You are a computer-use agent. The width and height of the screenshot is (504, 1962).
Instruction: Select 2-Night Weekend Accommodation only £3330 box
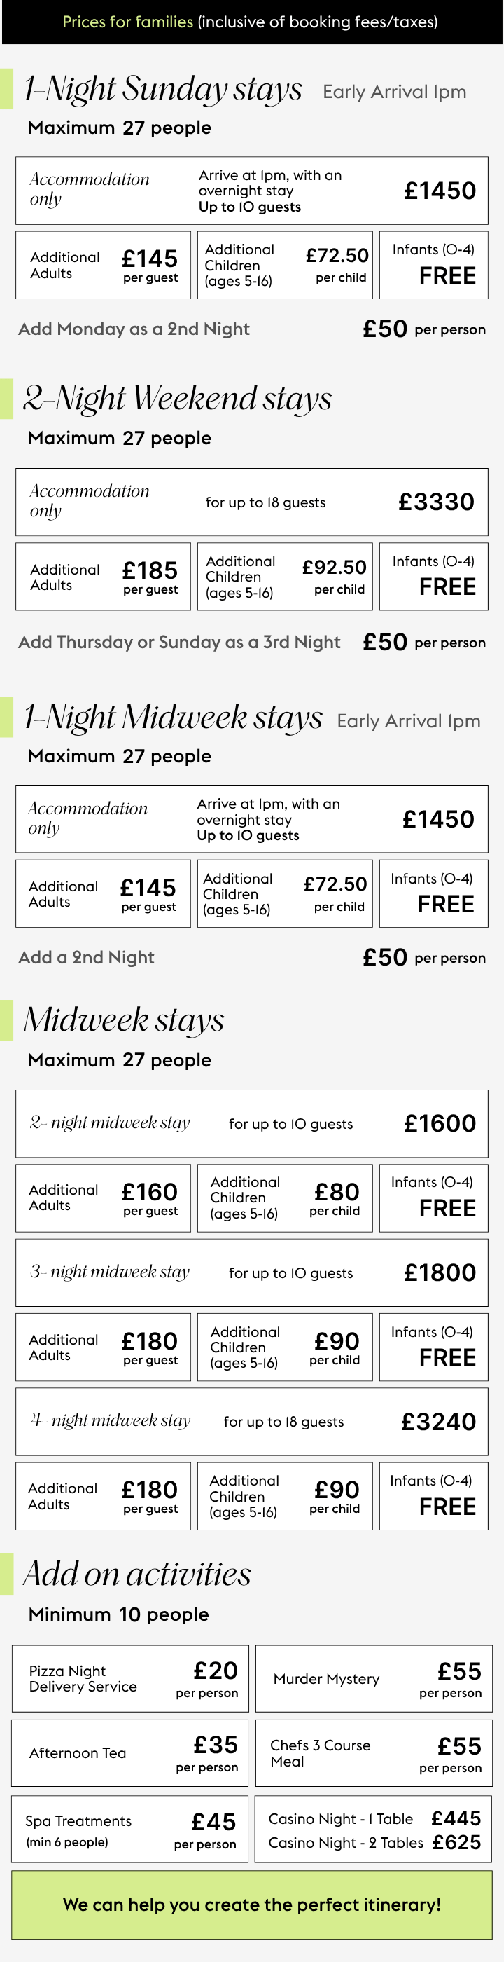tap(252, 502)
